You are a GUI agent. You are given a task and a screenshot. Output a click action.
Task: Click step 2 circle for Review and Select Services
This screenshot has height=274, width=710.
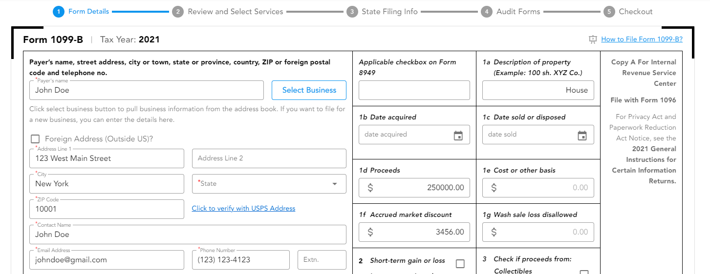tap(178, 12)
